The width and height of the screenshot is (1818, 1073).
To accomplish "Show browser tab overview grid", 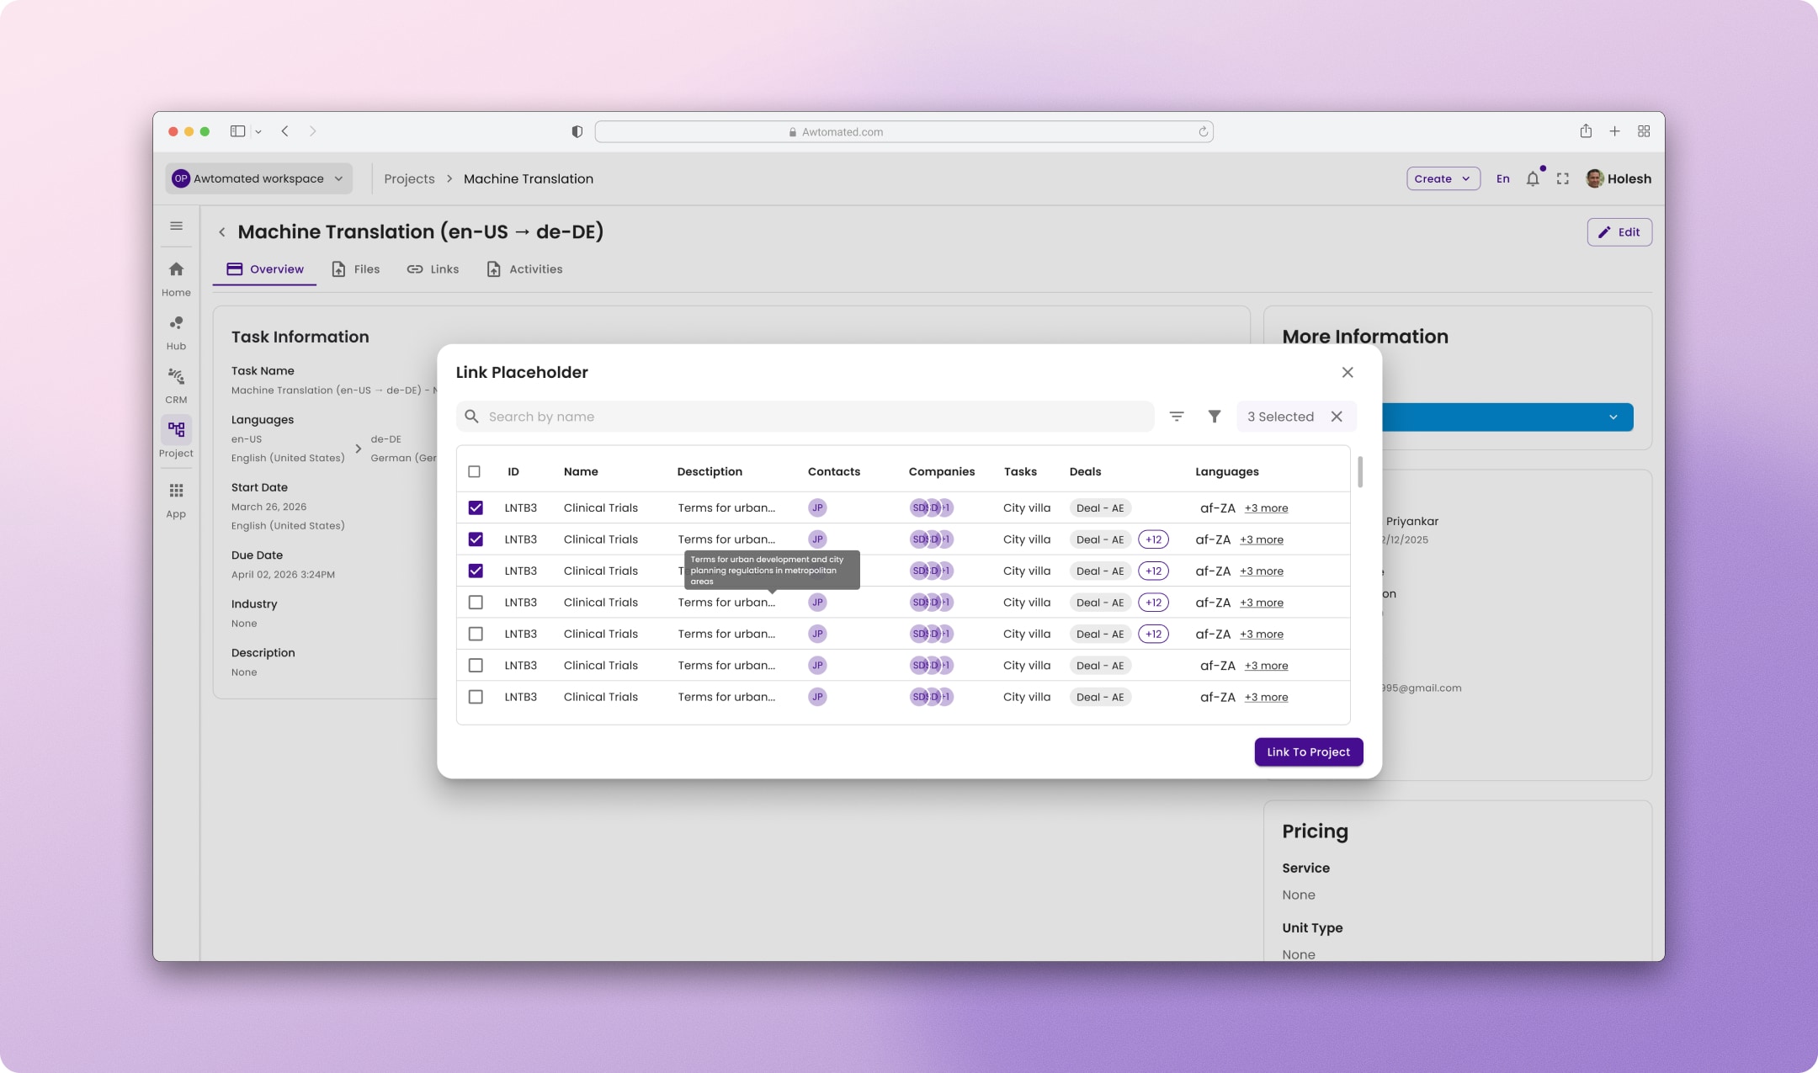I will point(1644,131).
